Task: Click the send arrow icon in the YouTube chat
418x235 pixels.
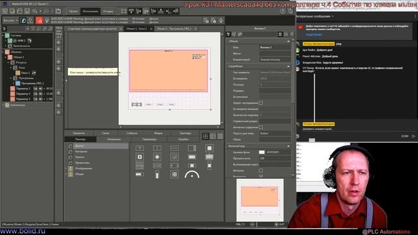Action: point(413,136)
